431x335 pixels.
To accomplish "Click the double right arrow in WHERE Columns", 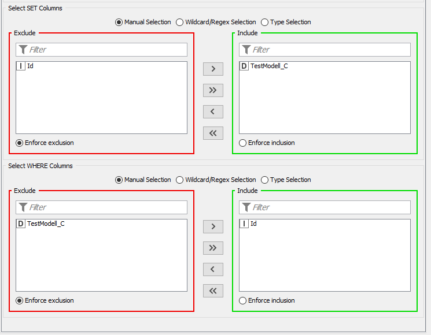I will pyautogui.click(x=213, y=248).
